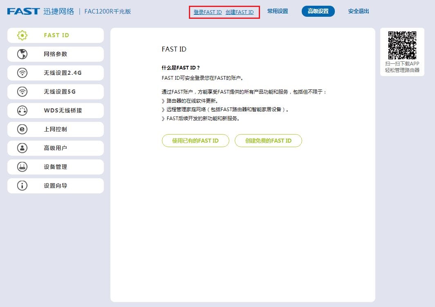This screenshot has width=435, height=307.
Task: Select the FAST ID gear icon in sidebar
Action: [22, 35]
